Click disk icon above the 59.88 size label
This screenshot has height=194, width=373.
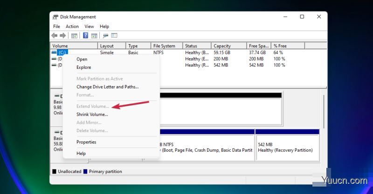[57, 132]
